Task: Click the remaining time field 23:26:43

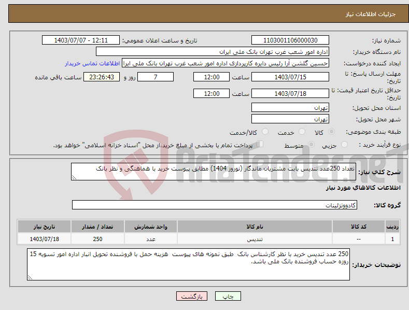Action: (102, 77)
